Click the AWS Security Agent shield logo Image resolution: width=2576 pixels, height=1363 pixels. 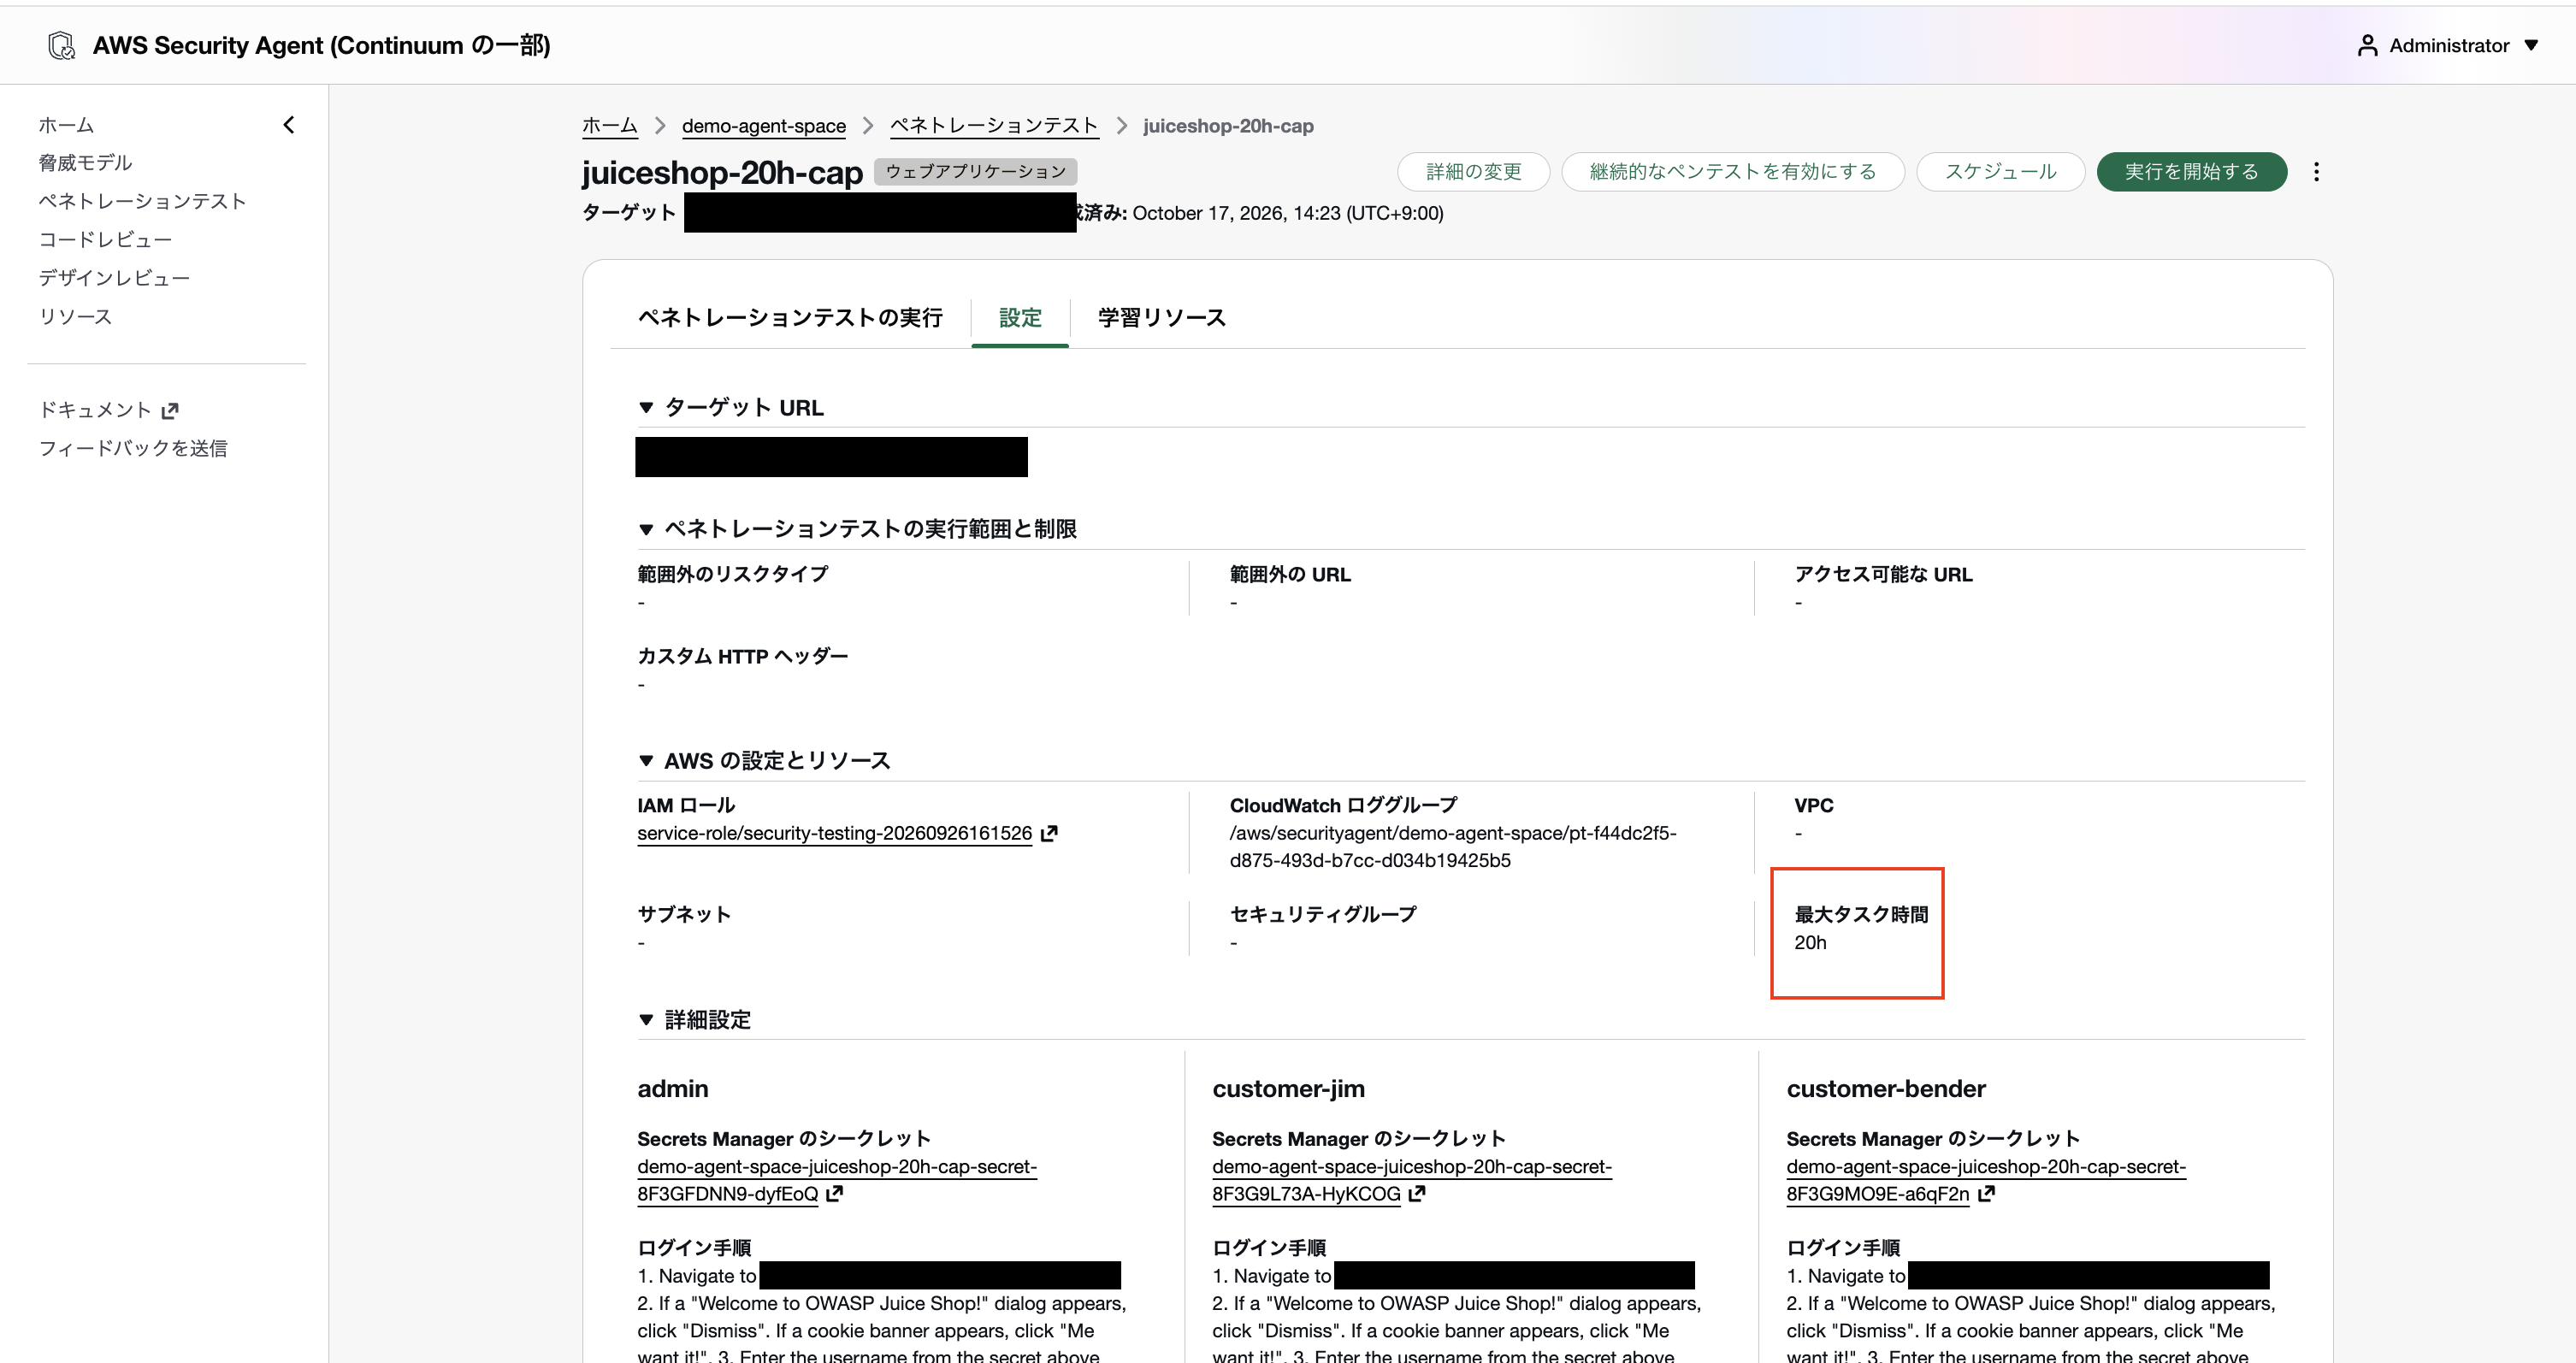point(61,45)
